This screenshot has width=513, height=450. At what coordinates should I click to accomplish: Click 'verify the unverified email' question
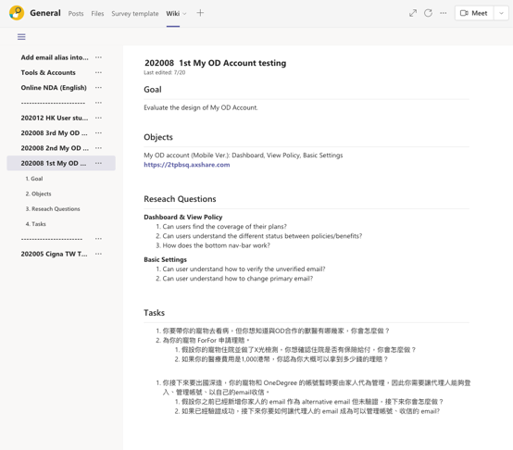(244, 269)
